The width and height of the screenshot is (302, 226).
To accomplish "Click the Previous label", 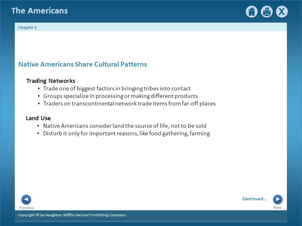I will point(26,208).
